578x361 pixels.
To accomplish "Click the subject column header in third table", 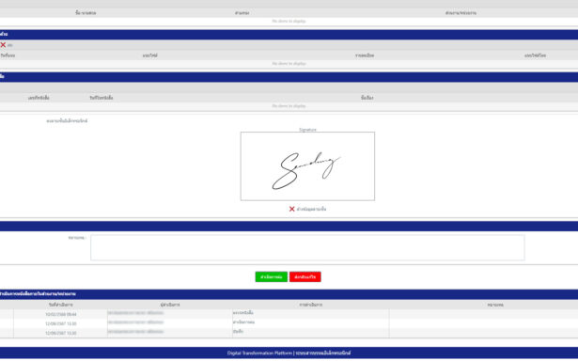I will pos(367,98).
